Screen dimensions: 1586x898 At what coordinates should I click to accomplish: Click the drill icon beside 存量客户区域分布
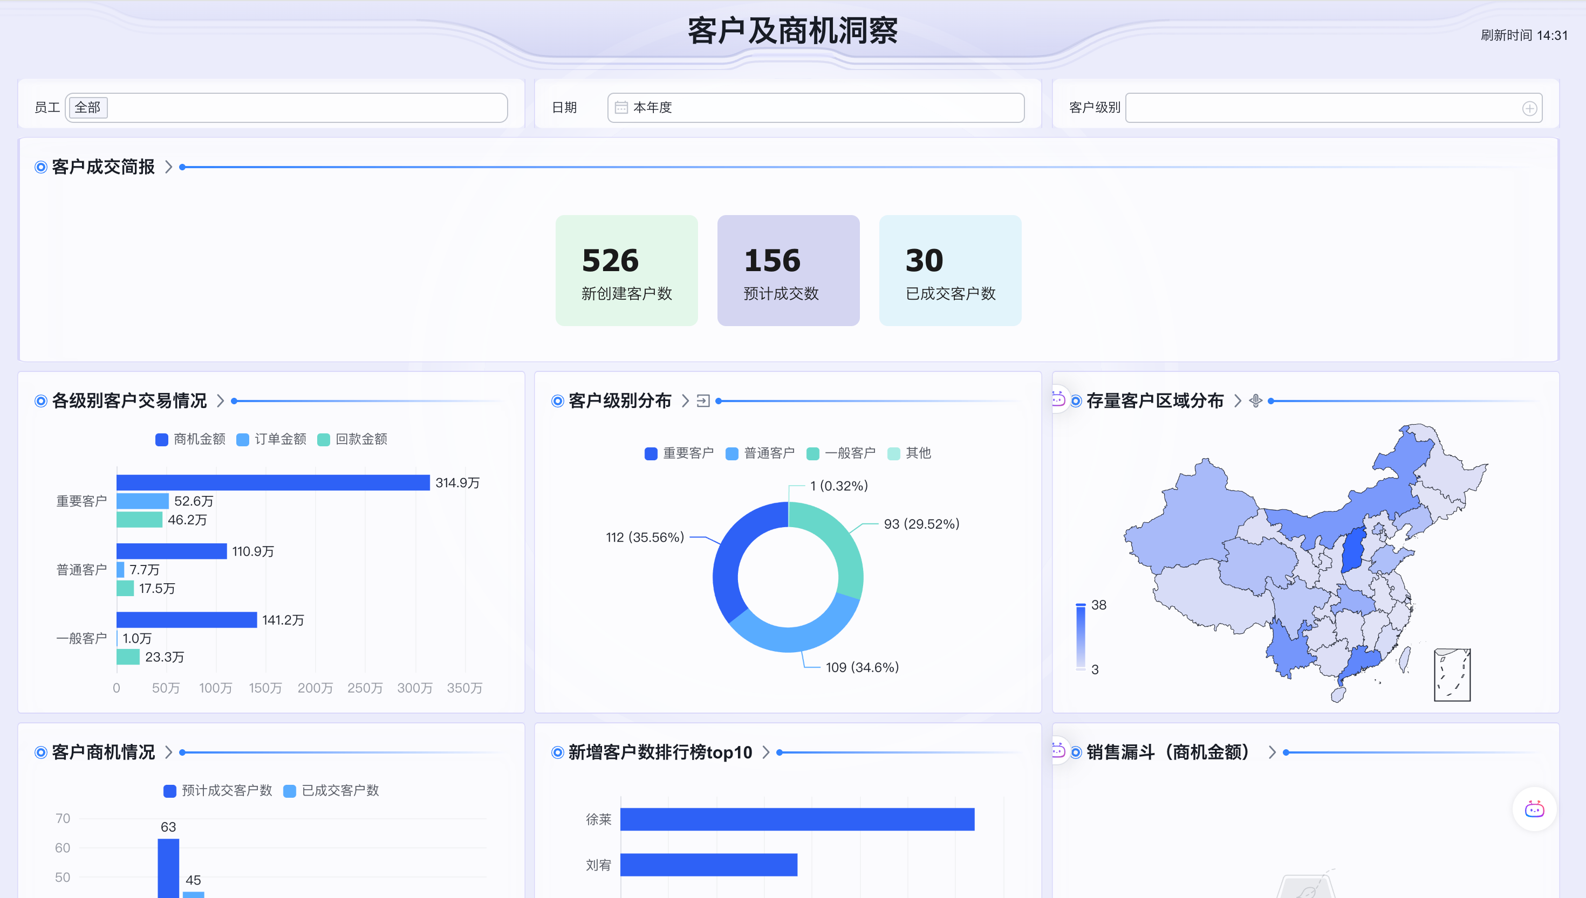[1255, 401]
